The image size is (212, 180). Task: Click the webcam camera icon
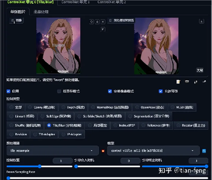187,82
